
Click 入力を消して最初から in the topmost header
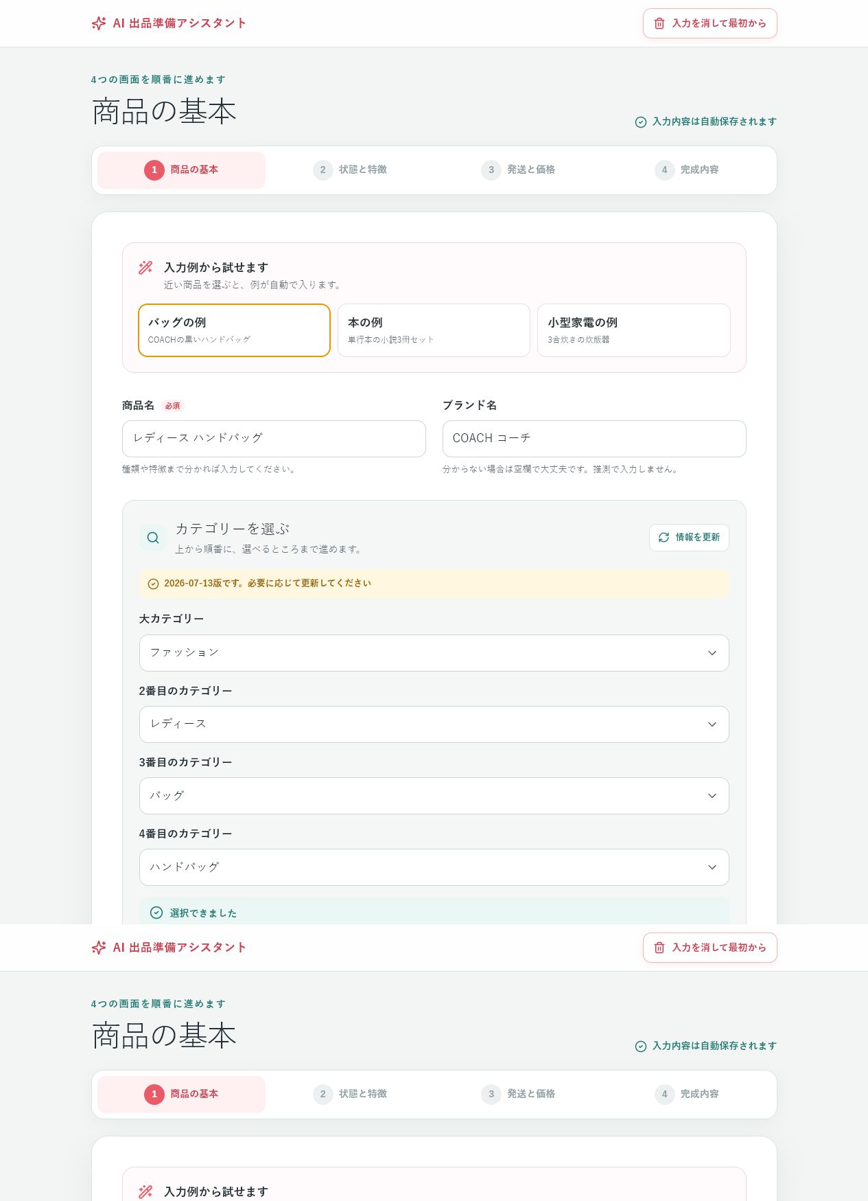tap(709, 23)
